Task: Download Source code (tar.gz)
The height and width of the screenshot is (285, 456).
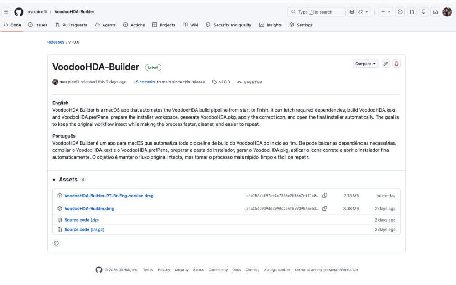Action: coord(84,230)
